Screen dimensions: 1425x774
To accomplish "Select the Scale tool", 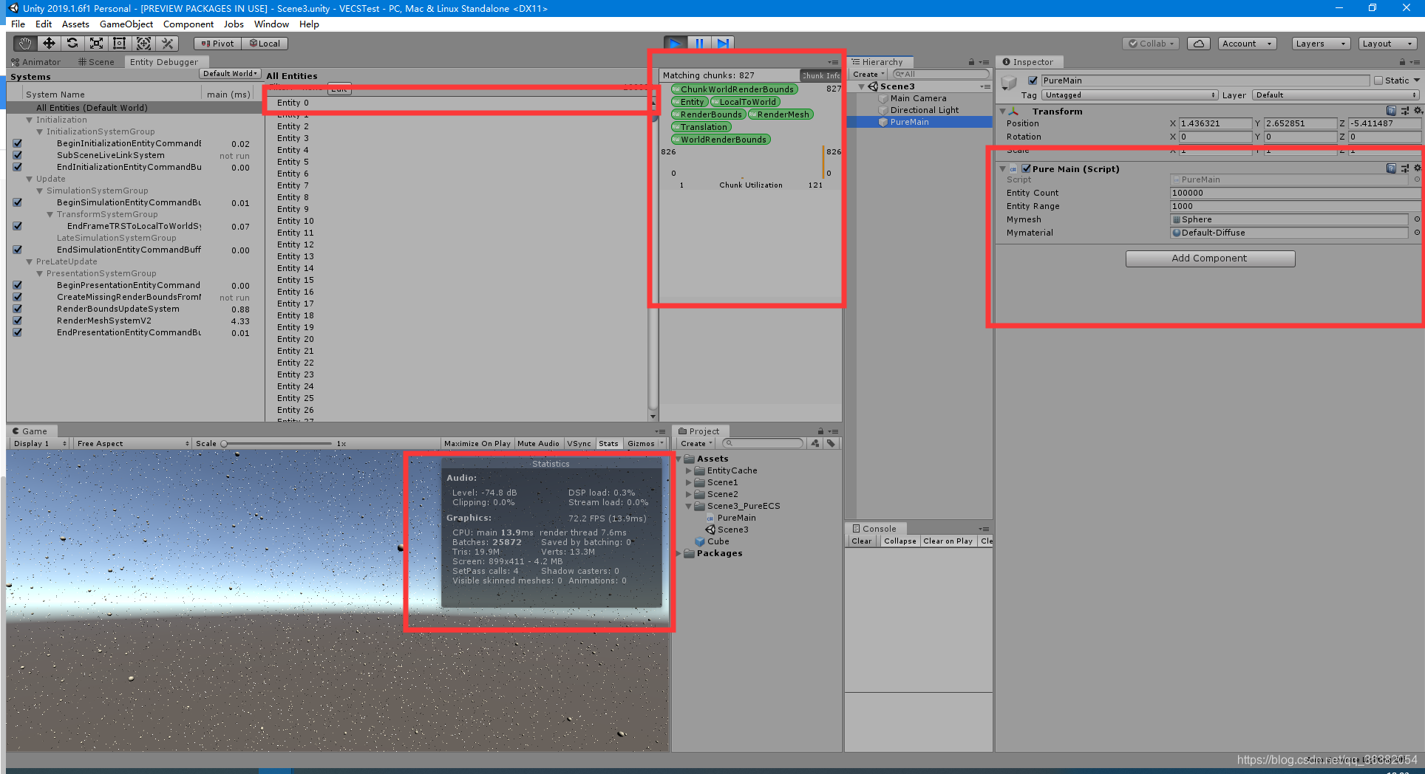I will [96, 43].
